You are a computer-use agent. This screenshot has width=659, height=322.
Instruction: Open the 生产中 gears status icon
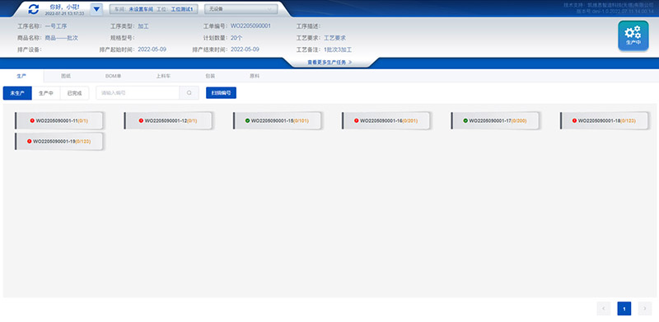pyautogui.click(x=633, y=35)
